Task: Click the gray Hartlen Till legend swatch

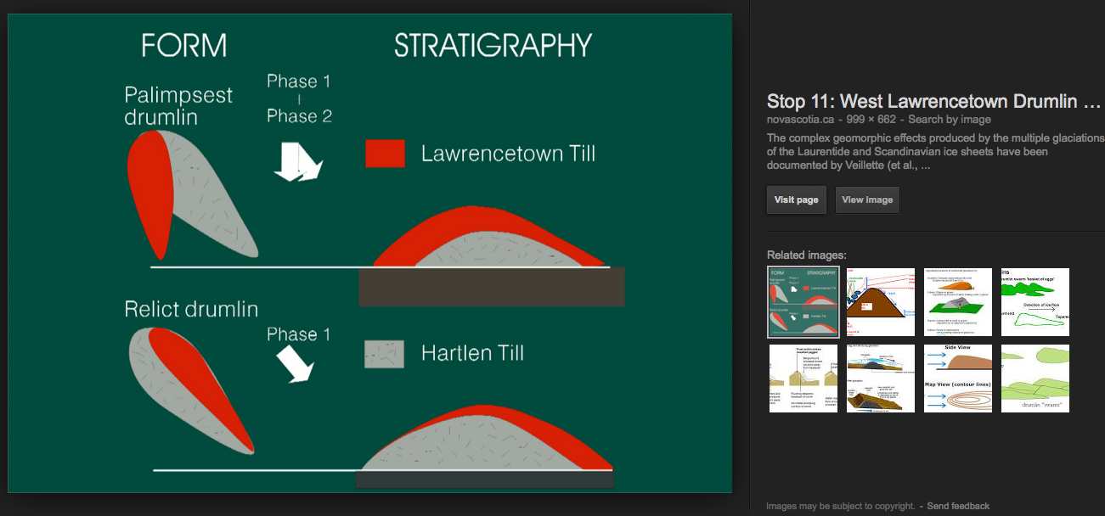Action: [x=384, y=354]
